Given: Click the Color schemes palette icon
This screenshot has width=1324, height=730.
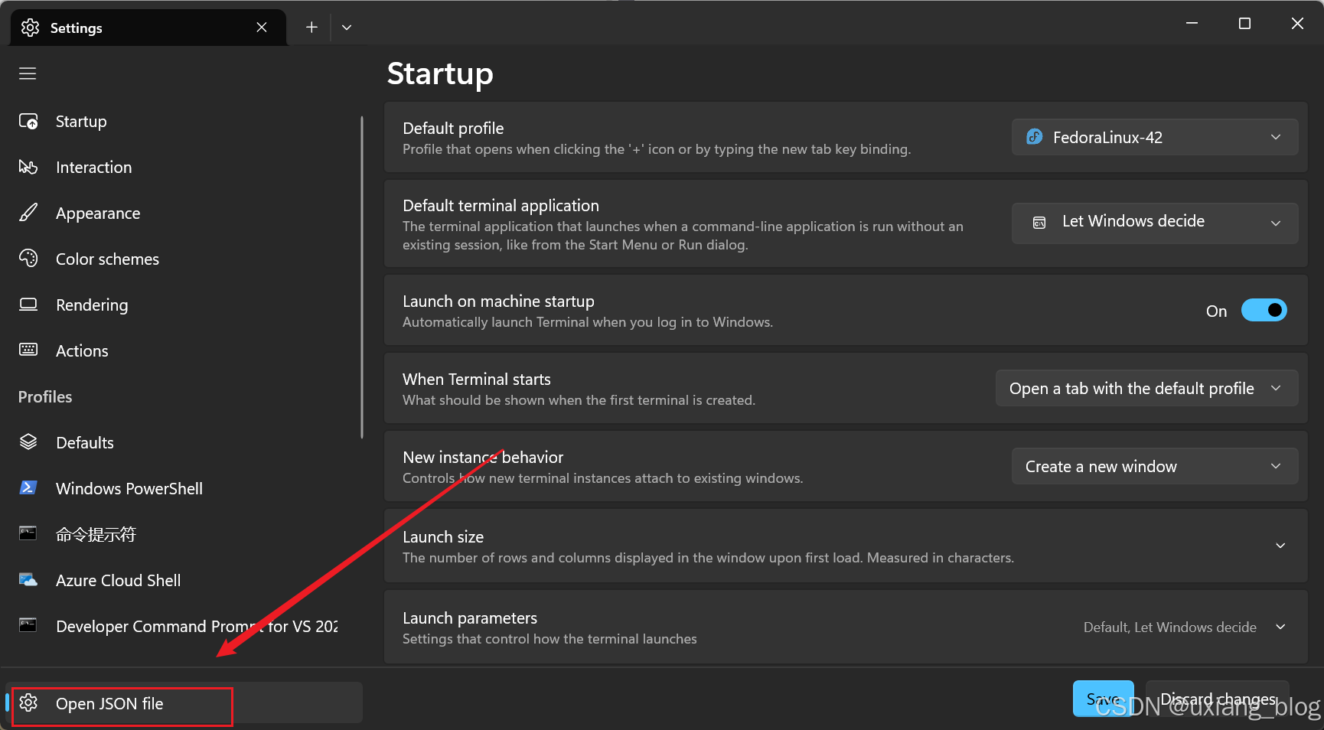Looking at the screenshot, I should click(x=28, y=259).
